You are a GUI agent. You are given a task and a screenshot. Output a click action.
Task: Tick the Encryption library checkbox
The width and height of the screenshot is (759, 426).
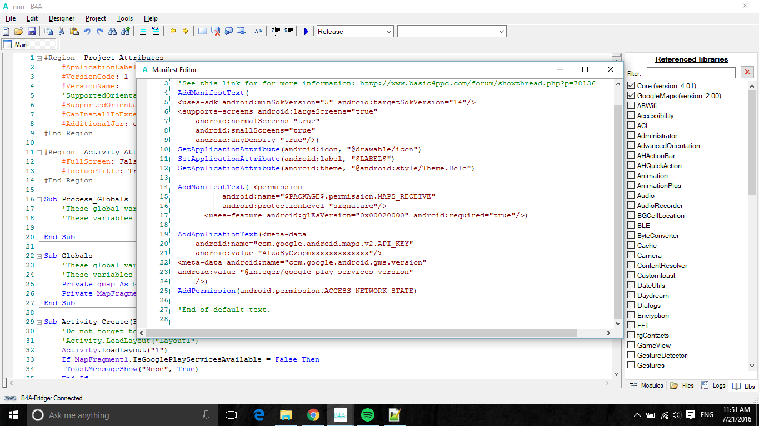[631, 316]
